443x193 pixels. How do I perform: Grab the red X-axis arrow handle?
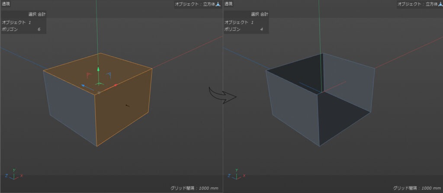coord(115,85)
